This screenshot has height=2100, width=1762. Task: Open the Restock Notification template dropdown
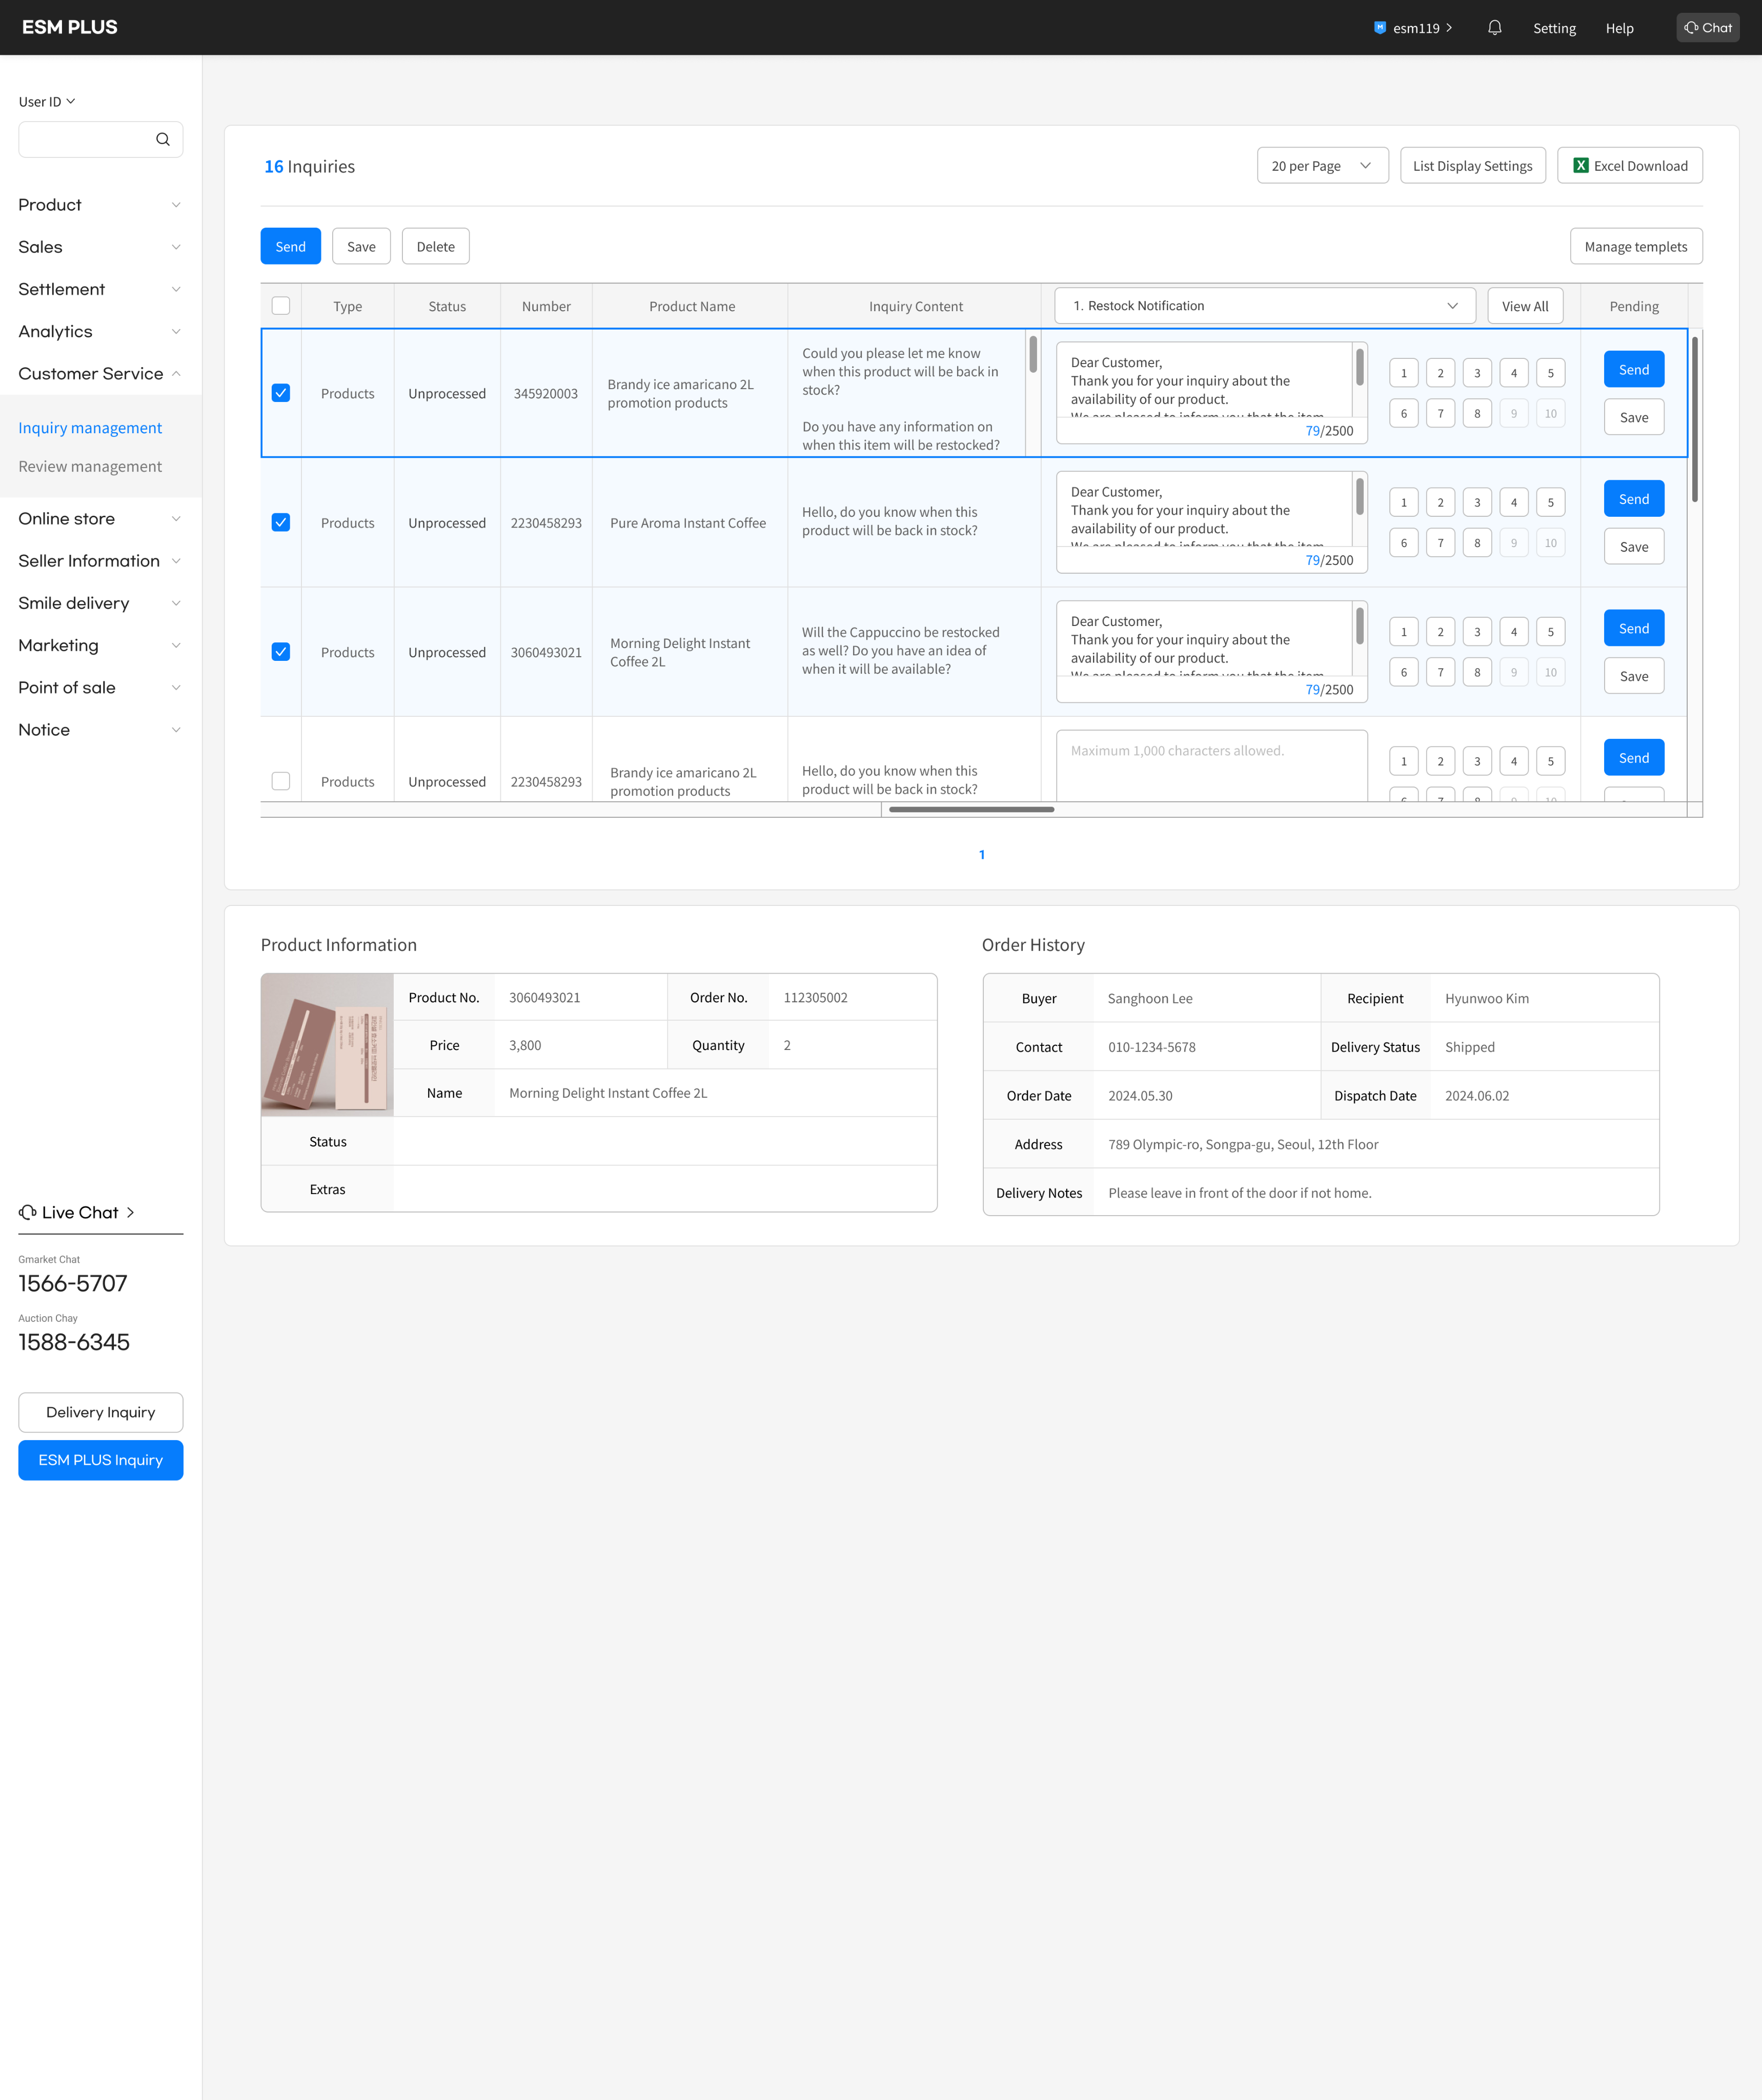(x=1264, y=306)
